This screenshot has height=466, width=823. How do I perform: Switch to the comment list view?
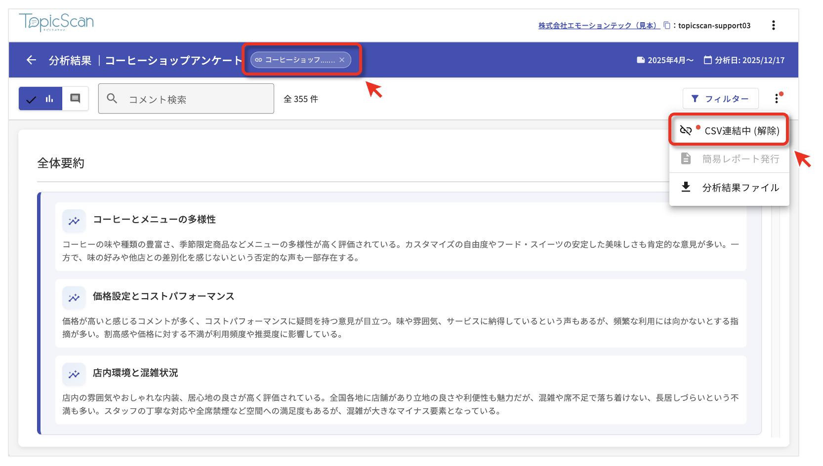[75, 98]
